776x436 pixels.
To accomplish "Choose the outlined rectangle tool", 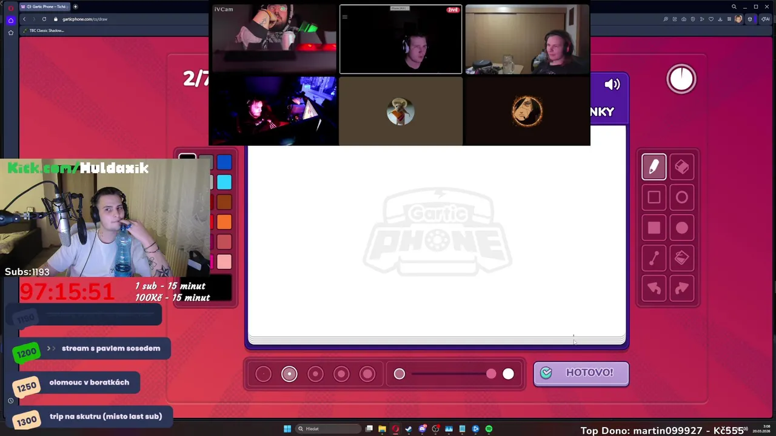I will click(x=654, y=197).
